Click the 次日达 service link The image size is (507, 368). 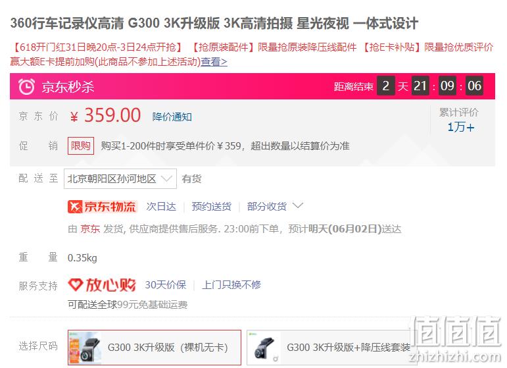point(161,207)
